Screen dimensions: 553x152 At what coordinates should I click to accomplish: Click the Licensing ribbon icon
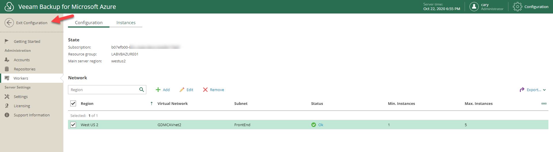(x=7, y=106)
